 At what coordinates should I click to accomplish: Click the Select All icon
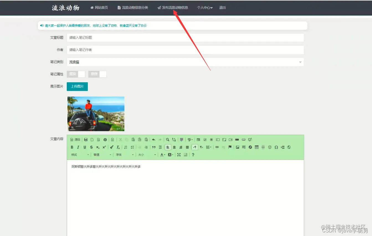(181, 140)
